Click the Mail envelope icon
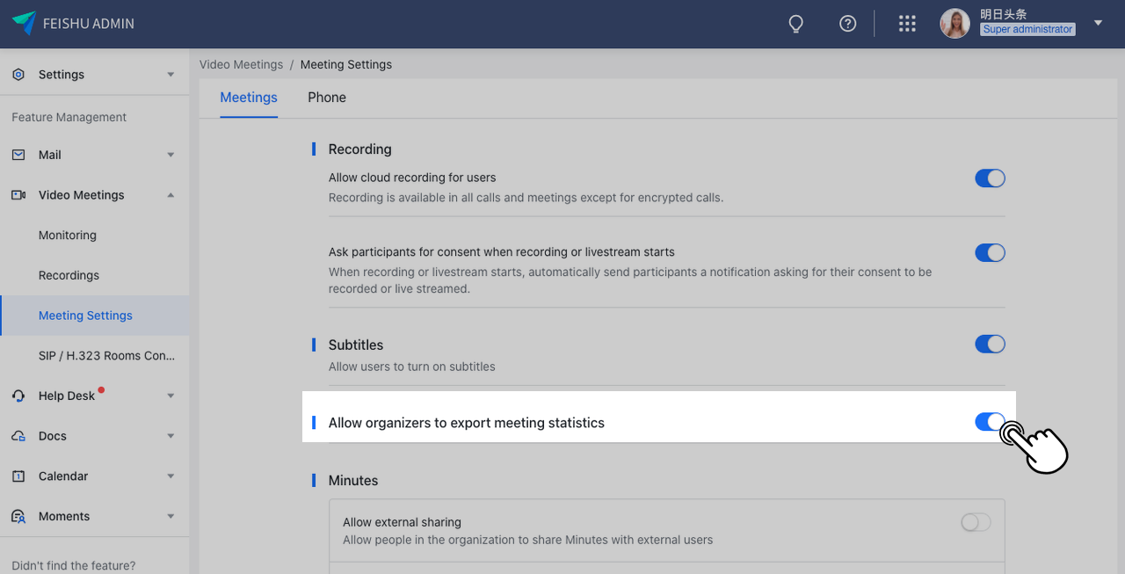 18,155
